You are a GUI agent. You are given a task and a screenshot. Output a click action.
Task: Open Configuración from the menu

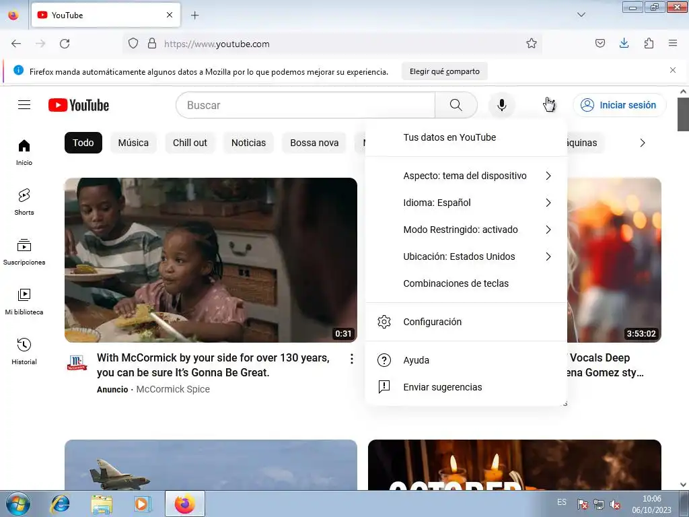pos(466,322)
